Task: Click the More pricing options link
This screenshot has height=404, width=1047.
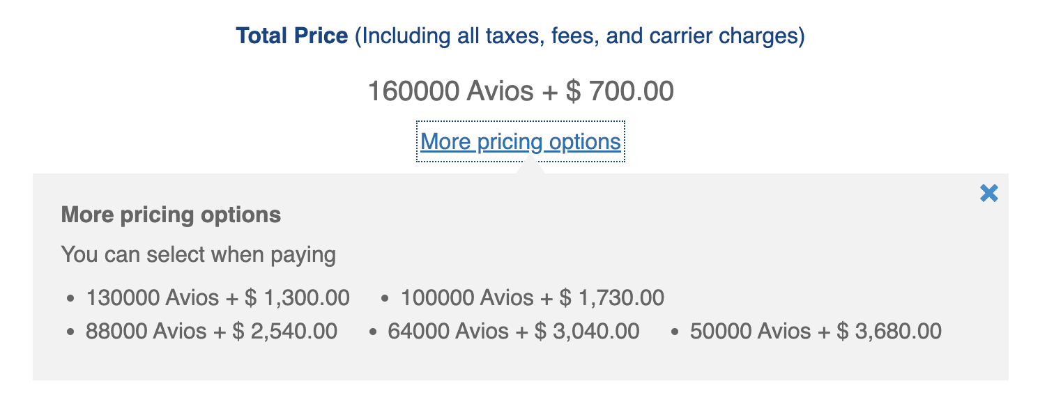Action: pos(520,142)
